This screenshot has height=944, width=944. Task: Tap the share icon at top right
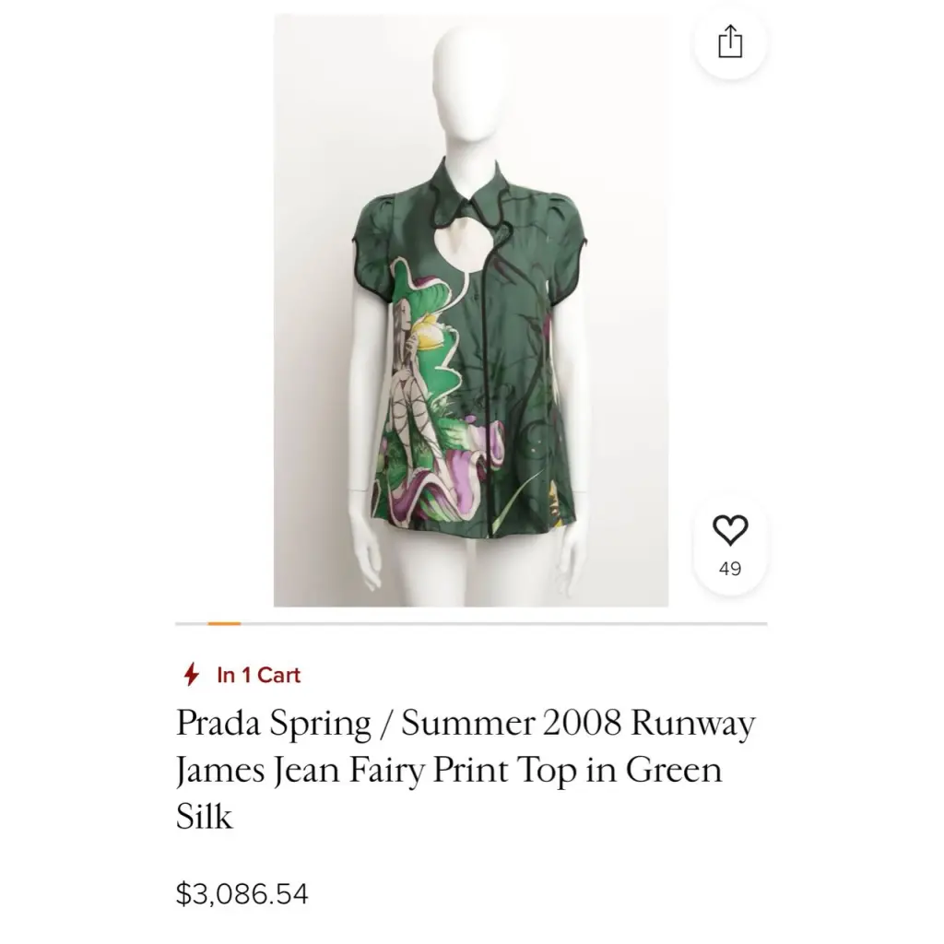pyautogui.click(x=730, y=41)
